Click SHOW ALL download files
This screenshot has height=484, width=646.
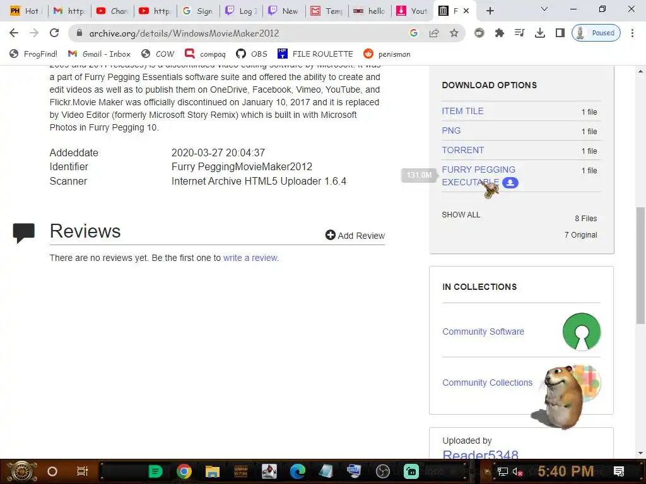click(x=461, y=215)
